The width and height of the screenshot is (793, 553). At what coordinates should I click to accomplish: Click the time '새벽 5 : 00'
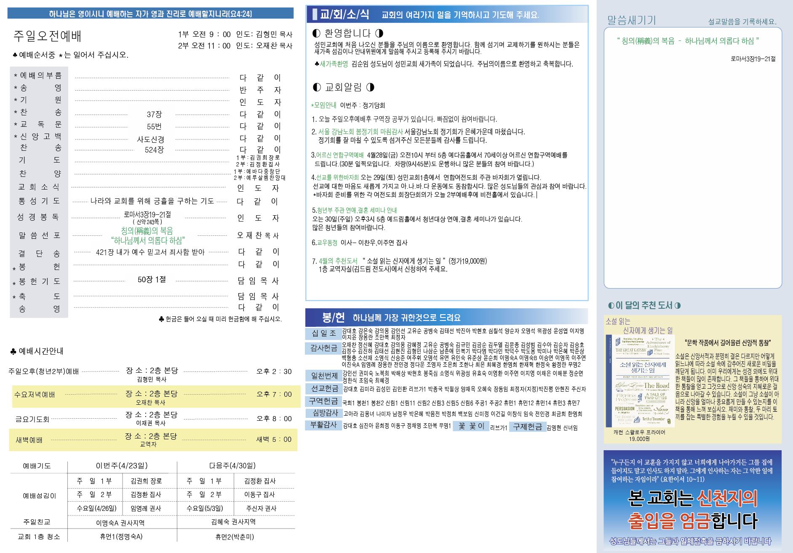tap(274, 439)
